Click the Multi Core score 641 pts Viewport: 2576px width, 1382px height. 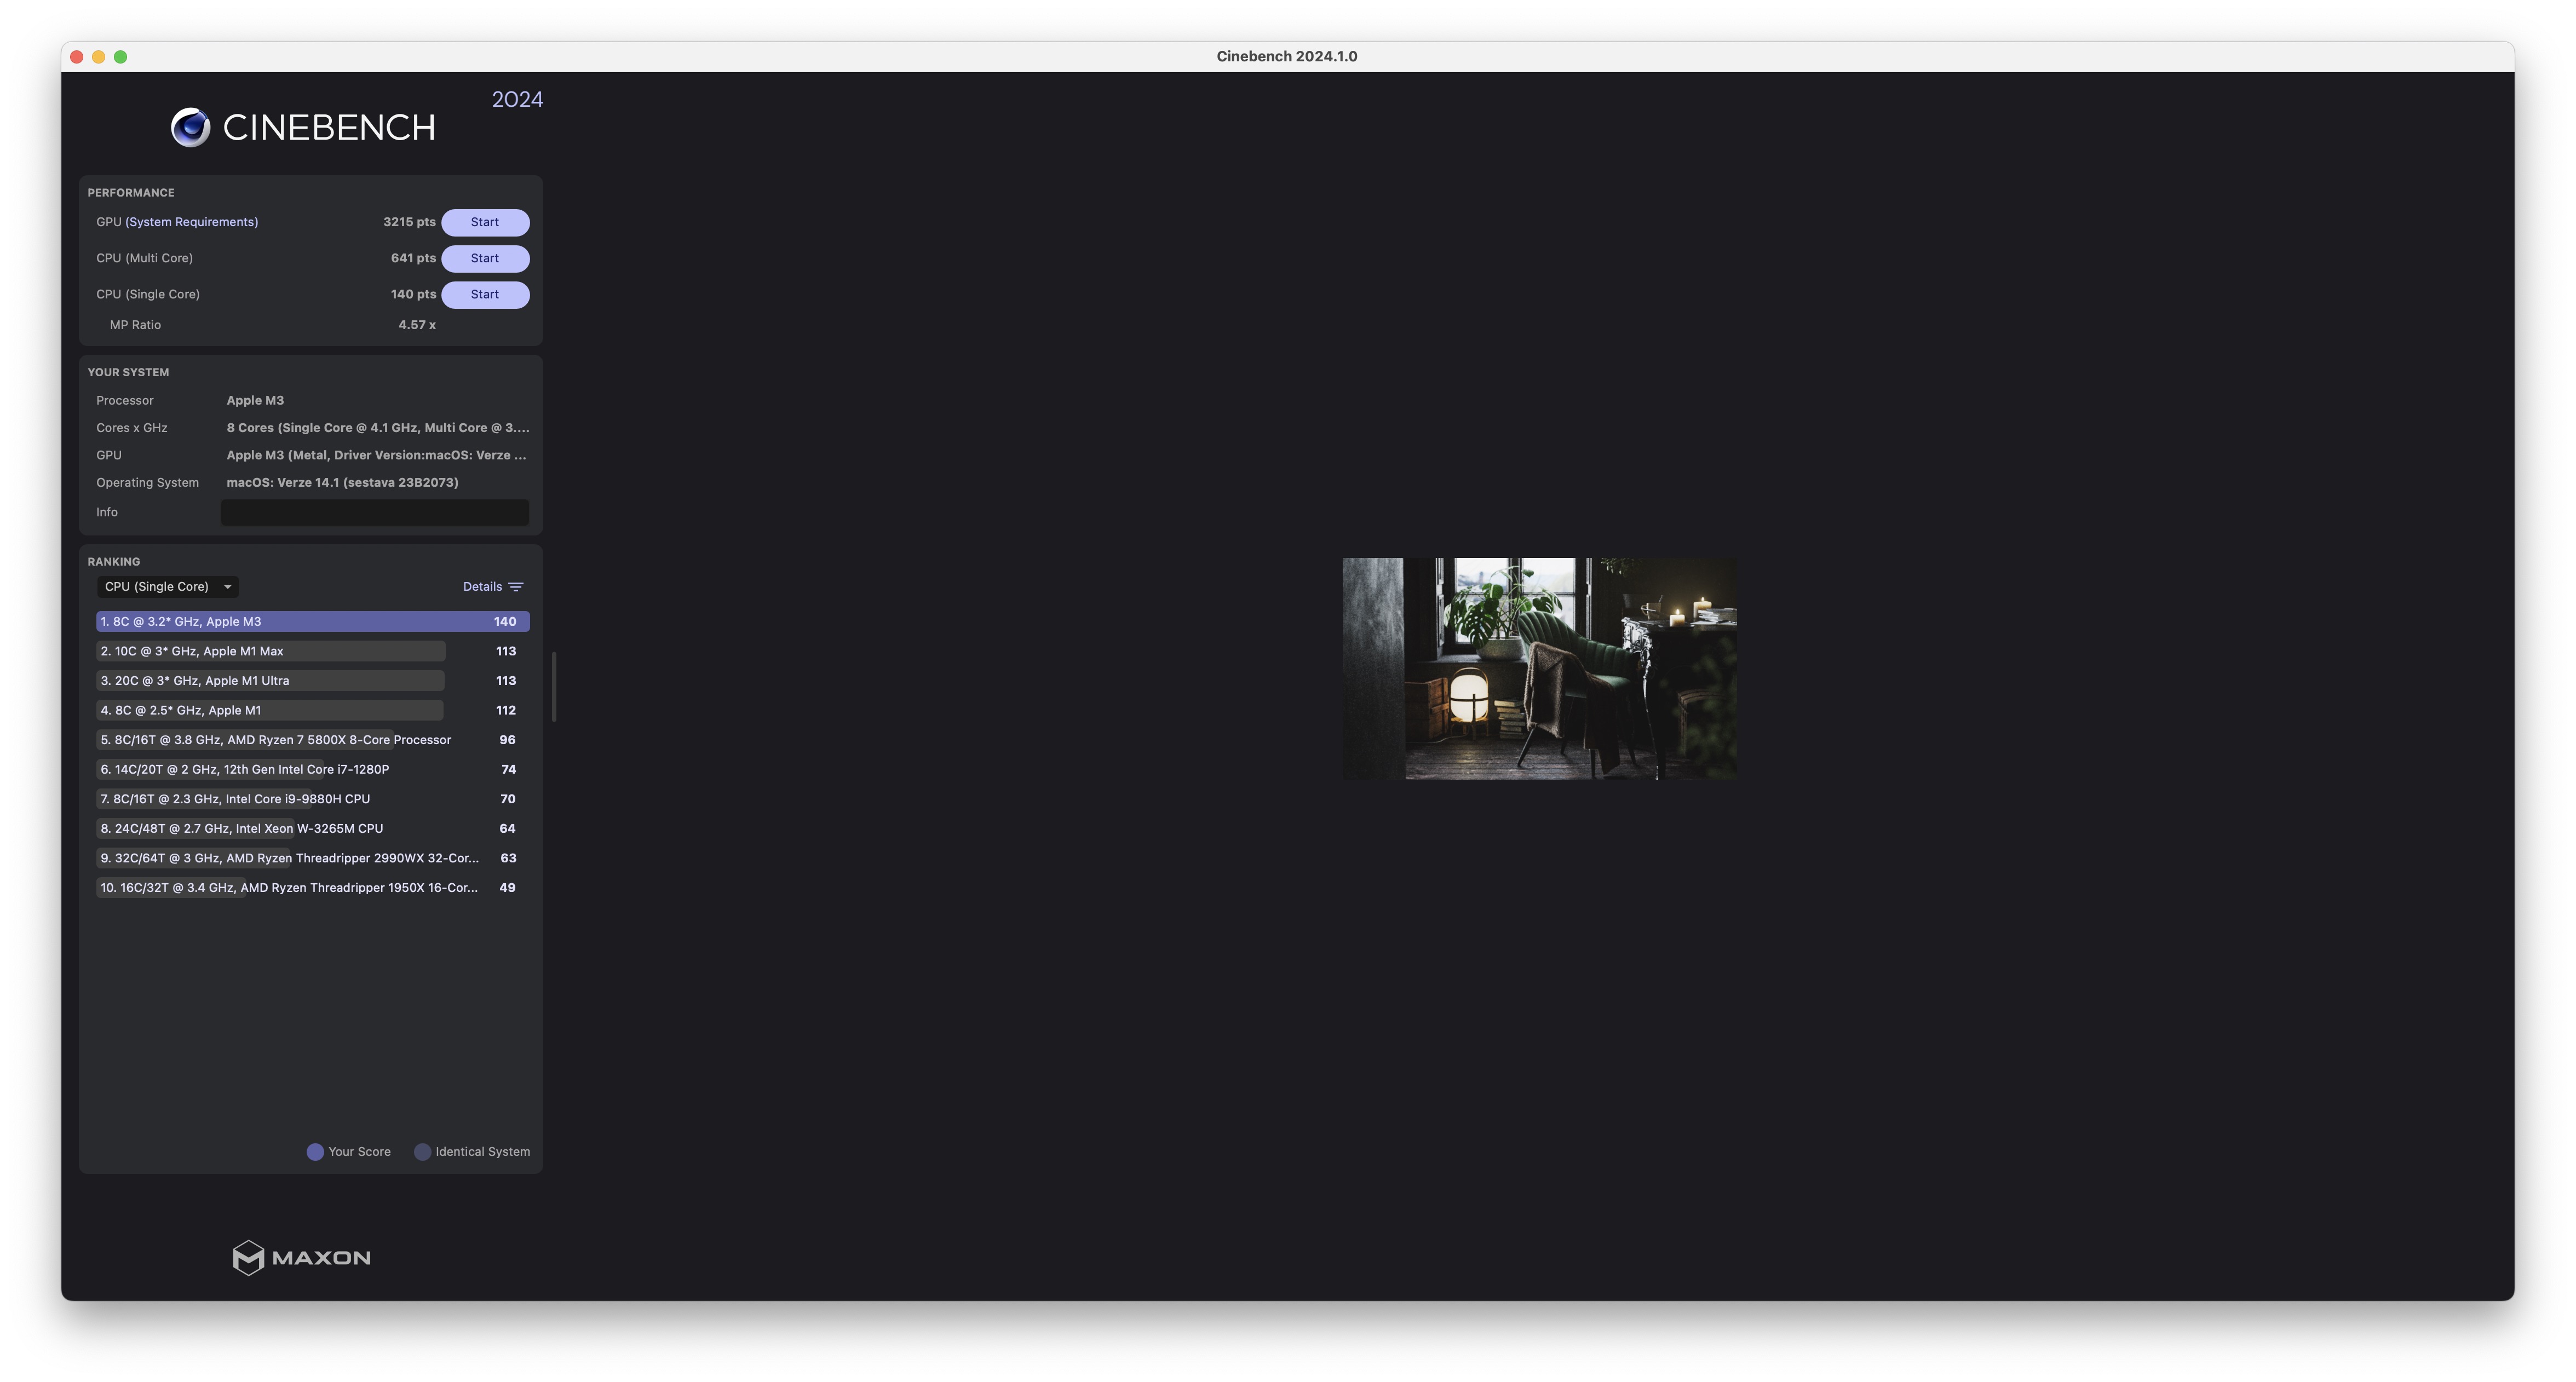pos(413,258)
